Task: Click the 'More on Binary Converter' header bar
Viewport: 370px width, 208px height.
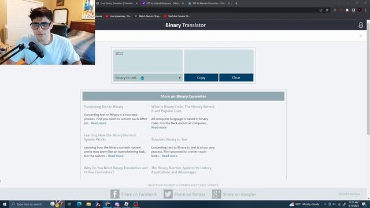Action: (183, 96)
